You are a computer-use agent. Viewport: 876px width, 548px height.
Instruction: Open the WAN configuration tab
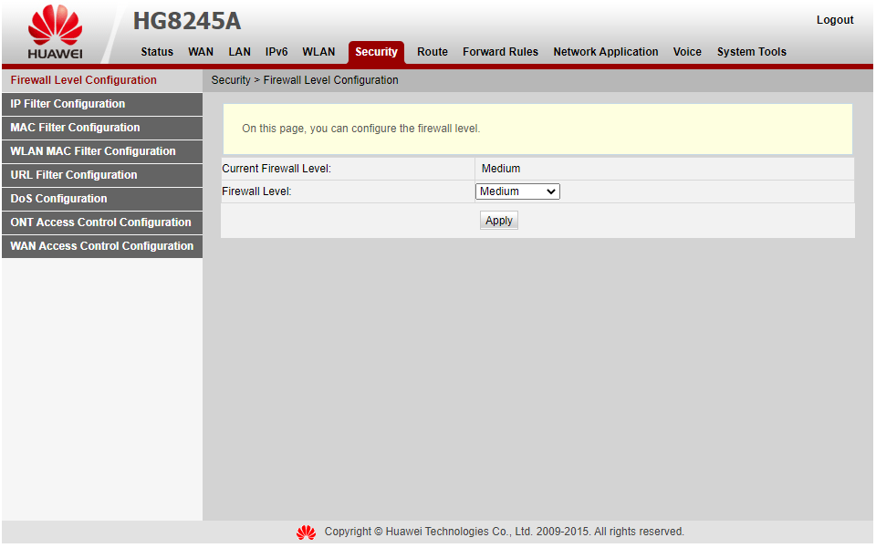[x=201, y=52]
